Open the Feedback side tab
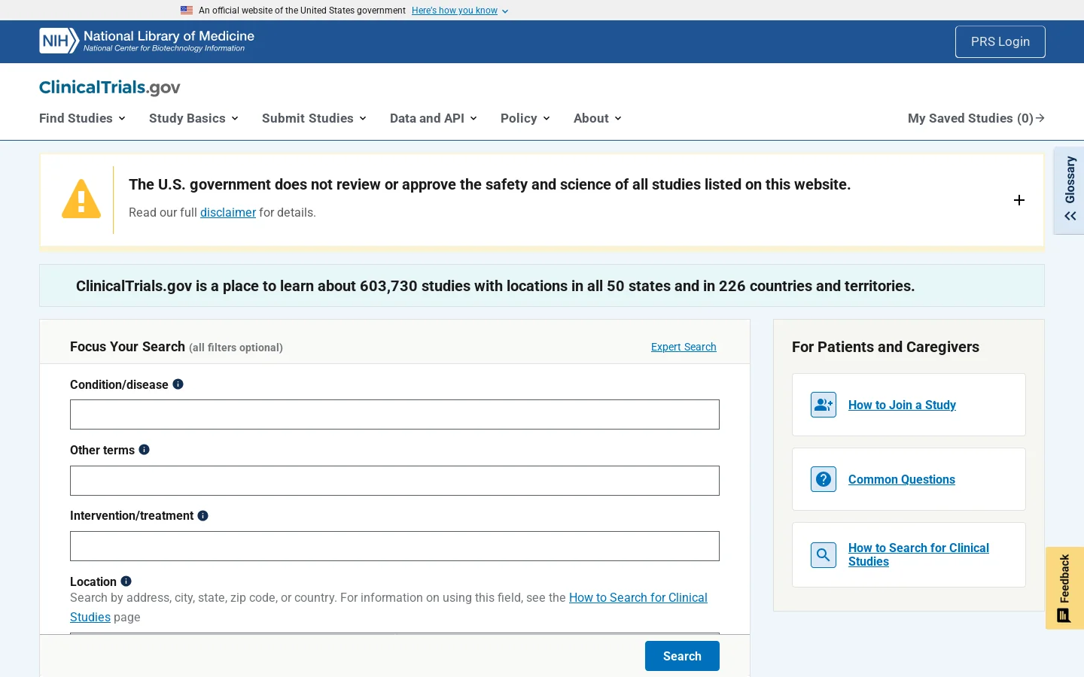 1064,588
